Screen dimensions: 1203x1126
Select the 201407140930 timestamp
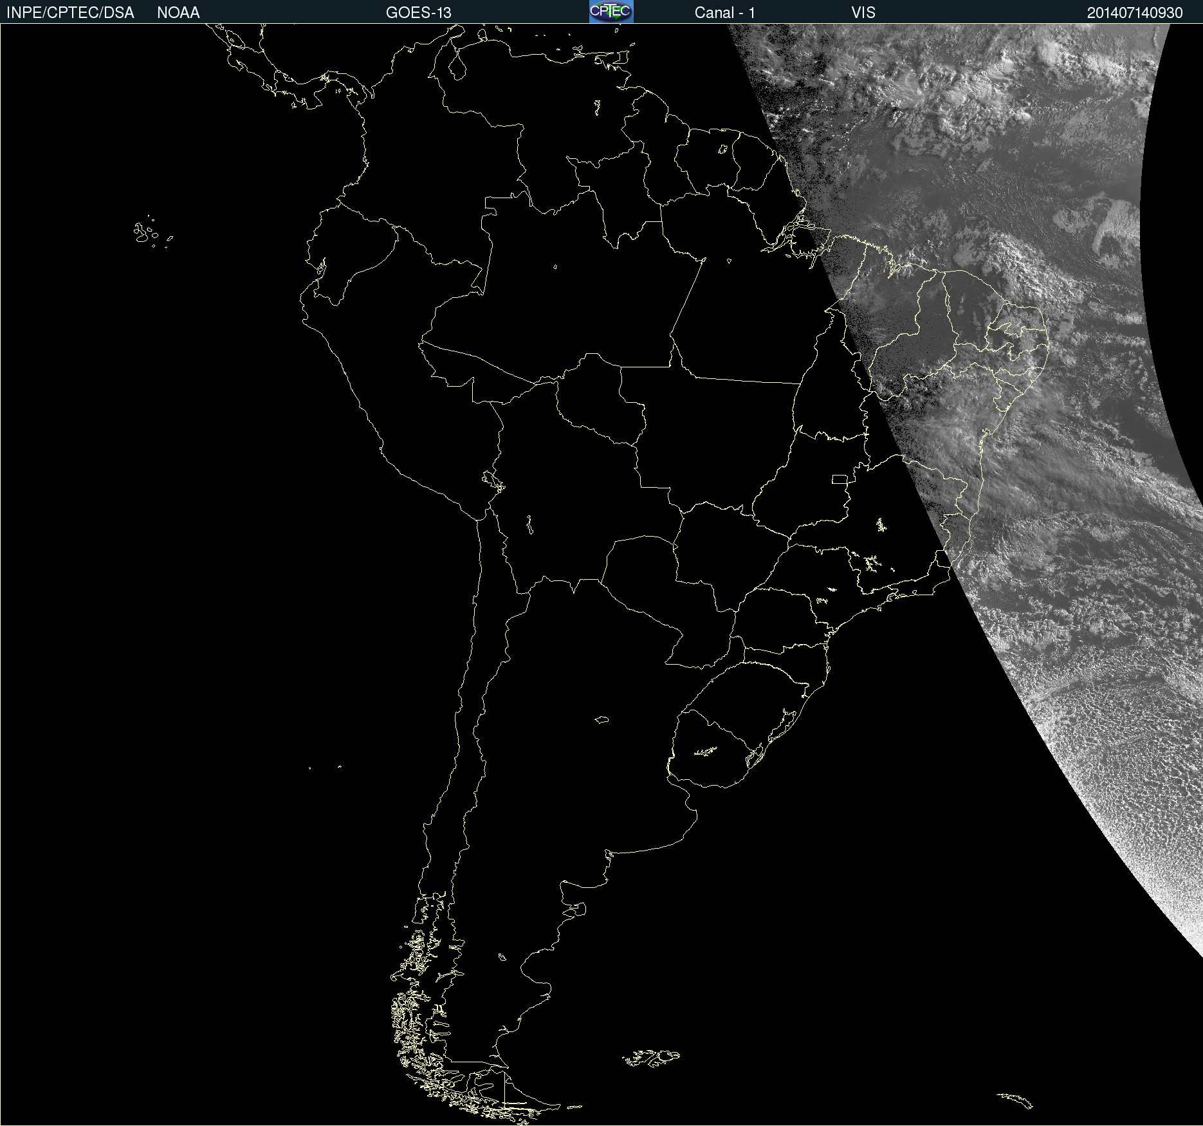(1135, 13)
